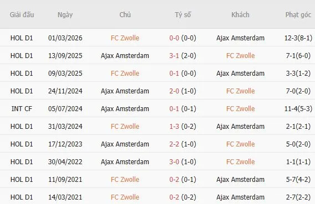The width and height of the screenshot is (315, 204).
Task: Open FC Zwolle in the 31/03/2024 match
Action: point(125,126)
